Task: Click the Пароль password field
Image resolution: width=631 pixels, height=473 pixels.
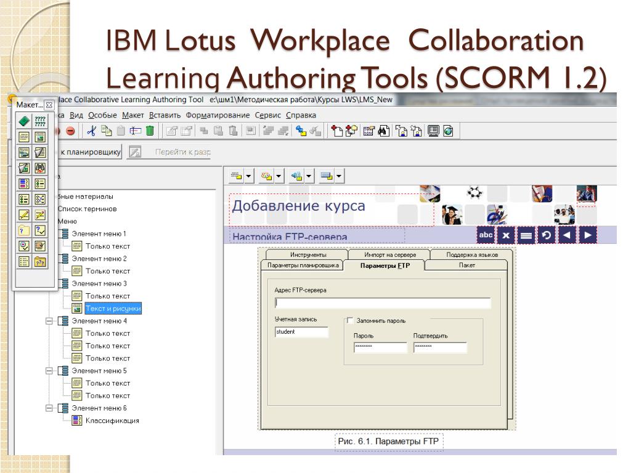Action: coord(380,347)
